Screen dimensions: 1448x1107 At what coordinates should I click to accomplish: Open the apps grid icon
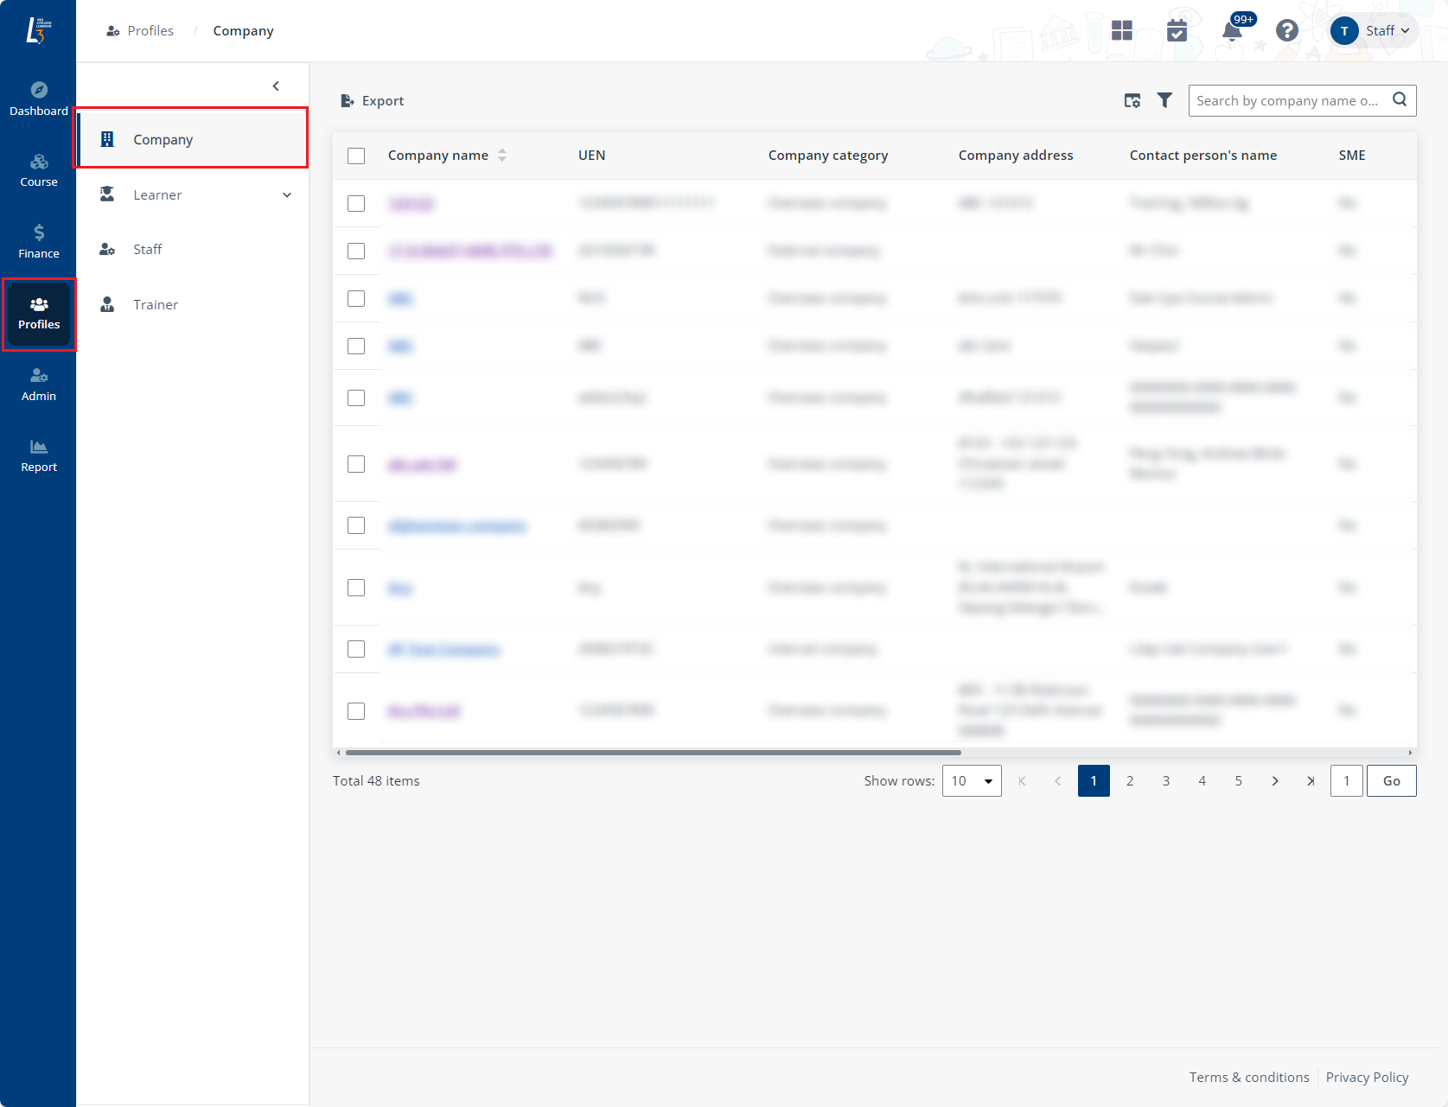(x=1121, y=31)
